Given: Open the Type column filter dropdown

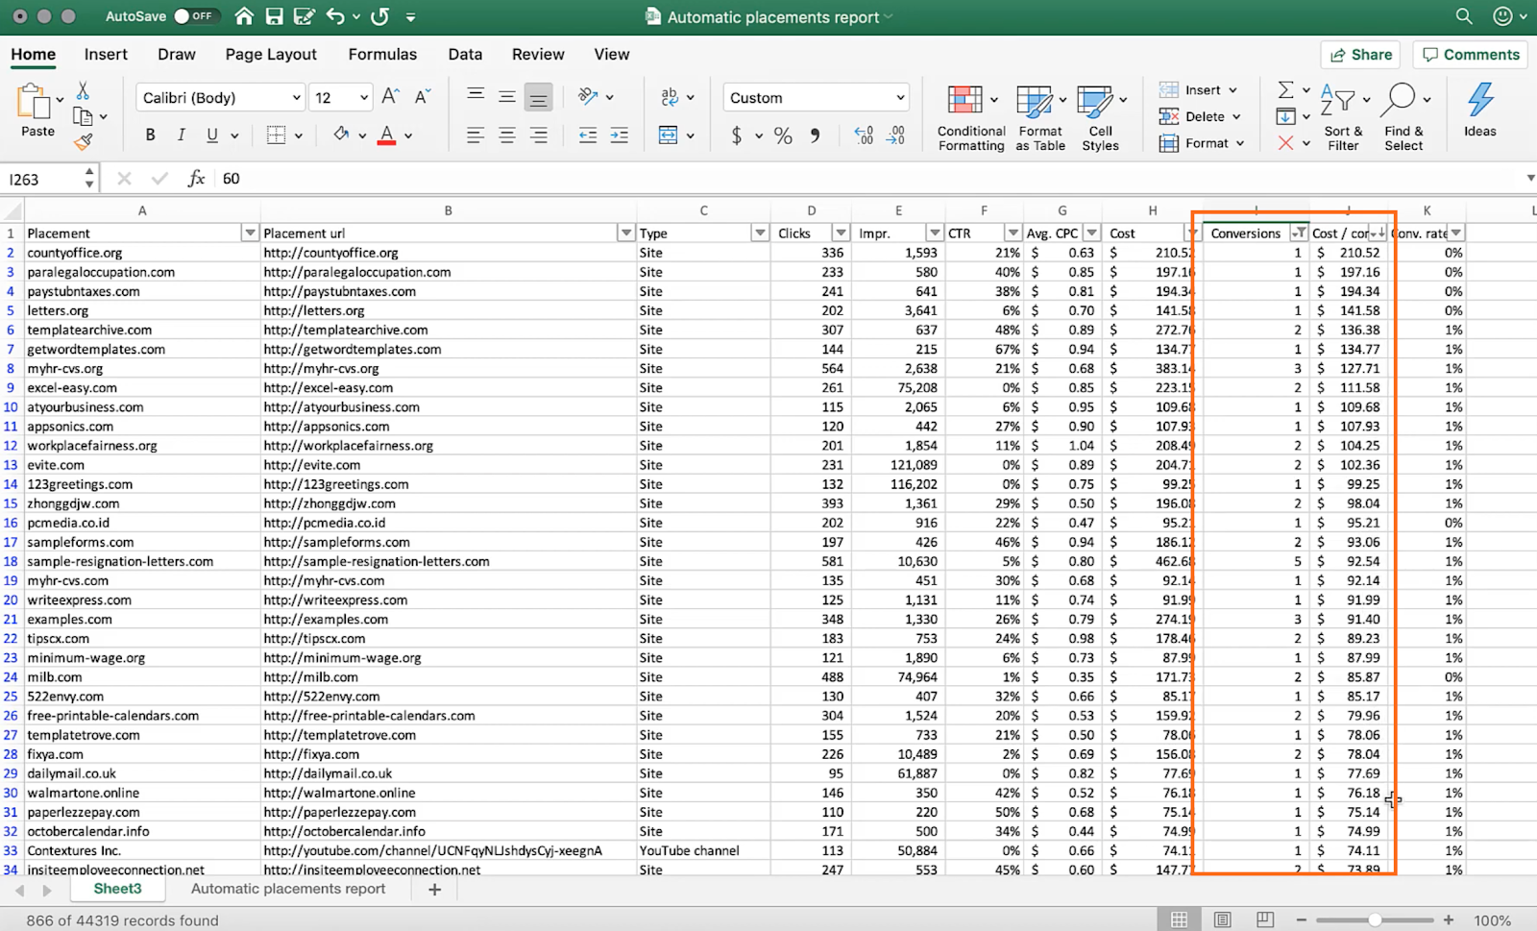Looking at the screenshot, I should coord(760,233).
